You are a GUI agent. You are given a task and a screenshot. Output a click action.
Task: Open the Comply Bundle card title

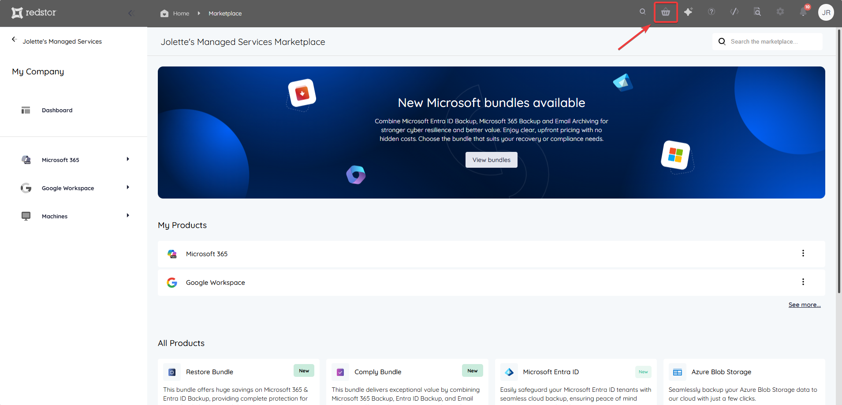378,372
